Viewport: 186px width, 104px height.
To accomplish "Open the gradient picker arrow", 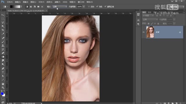I will click(x=21, y=7).
